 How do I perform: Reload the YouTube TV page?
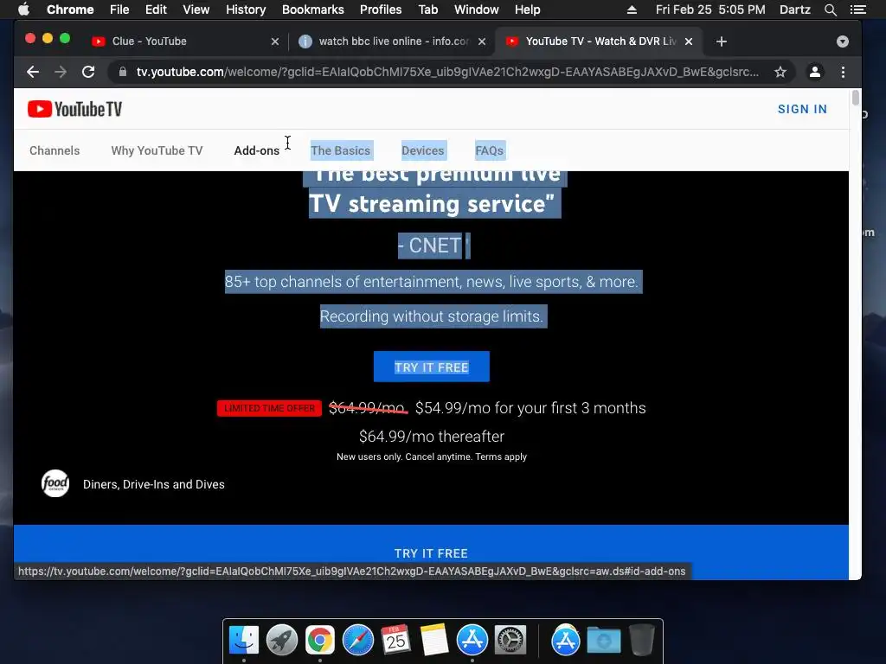[88, 72]
